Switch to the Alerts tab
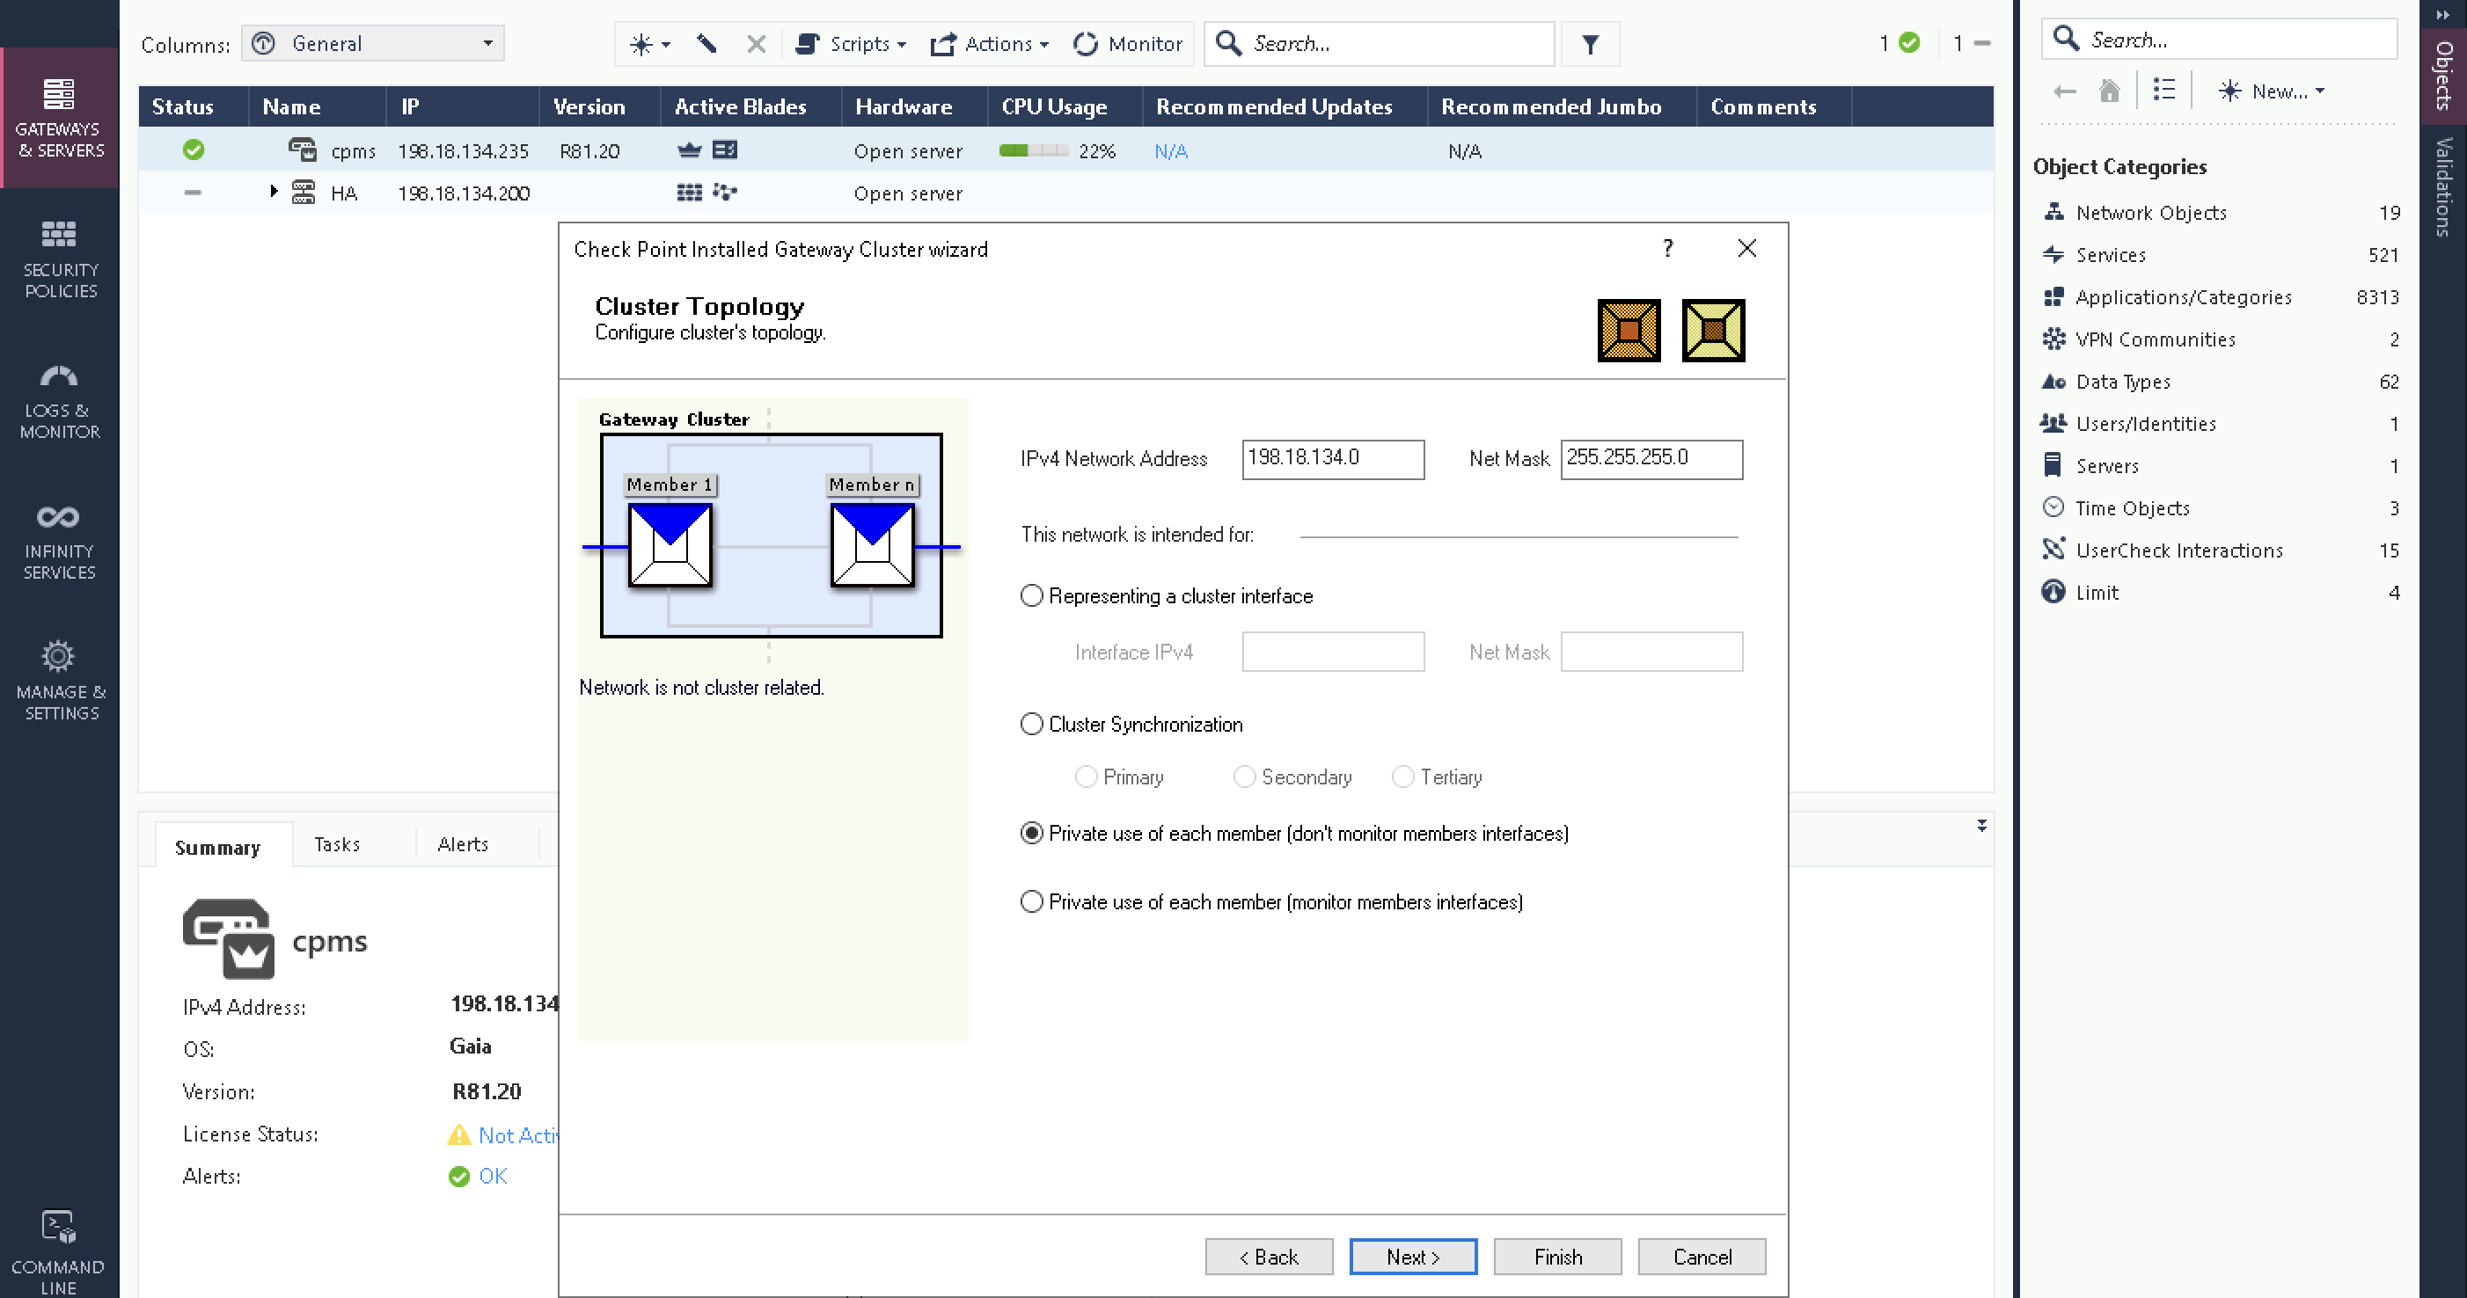2467x1298 pixels. click(463, 844)
